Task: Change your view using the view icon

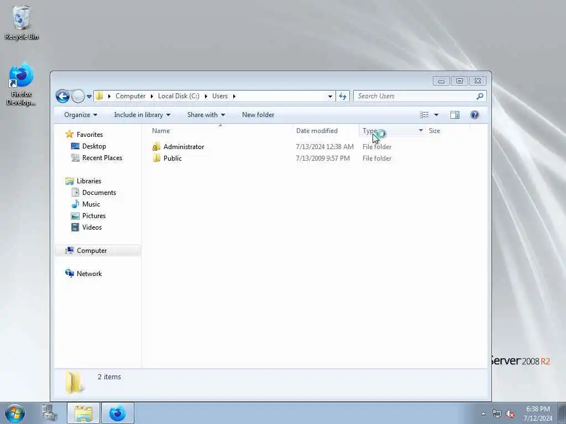Action: click(424, 115)
